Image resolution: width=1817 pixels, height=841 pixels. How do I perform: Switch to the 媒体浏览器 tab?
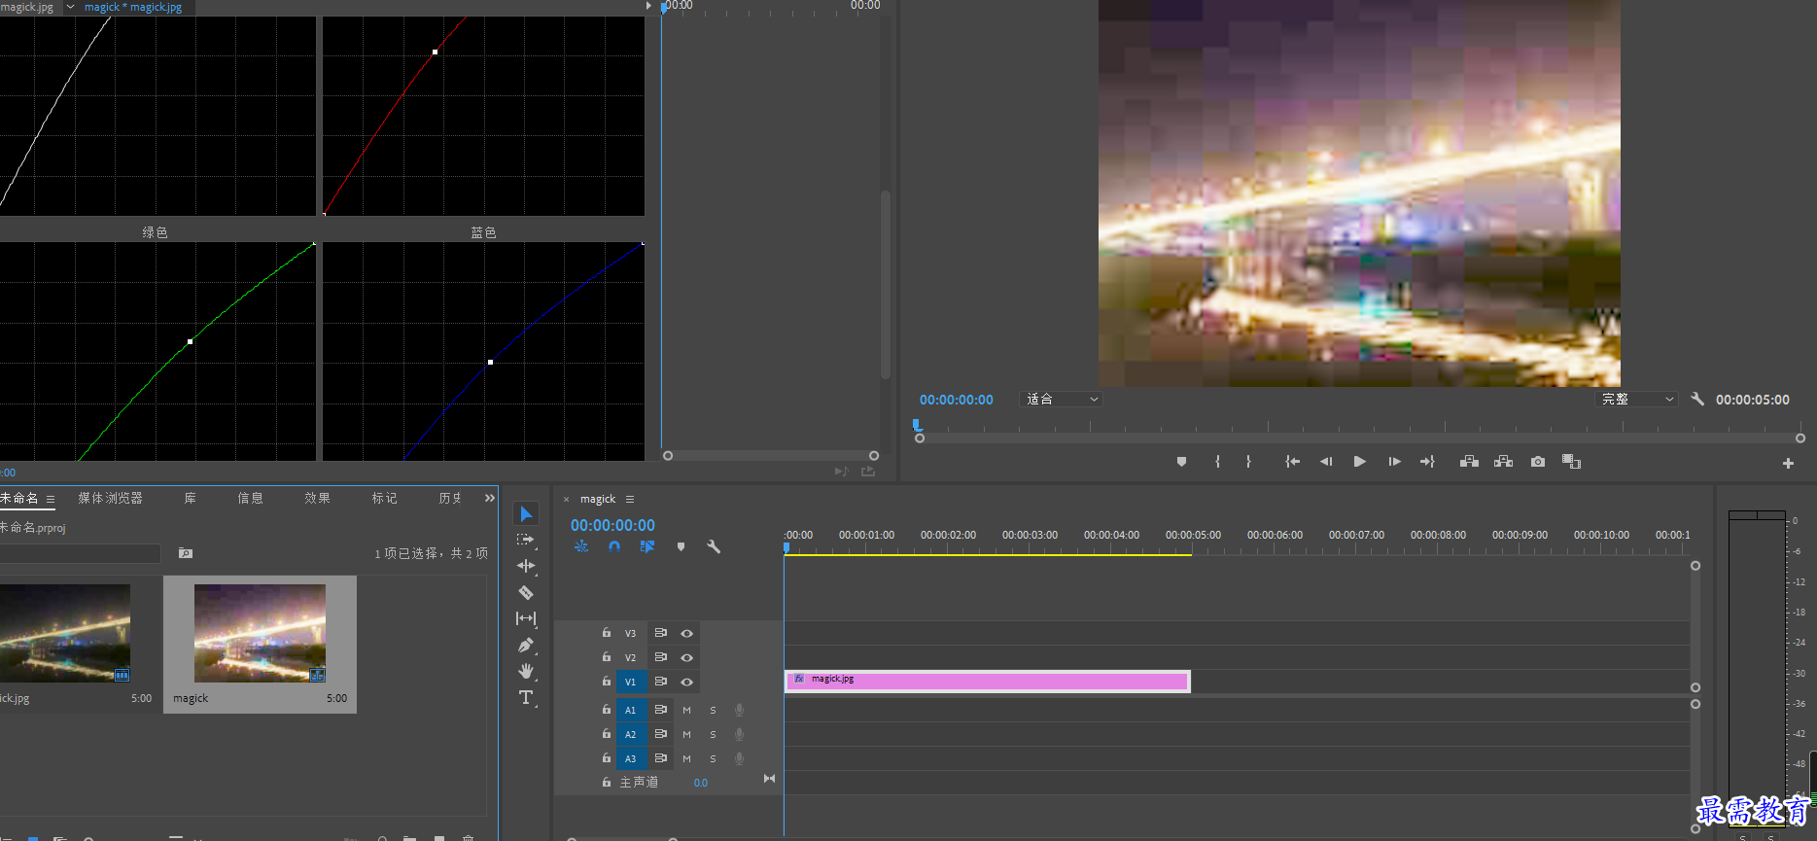pos(110,498)
